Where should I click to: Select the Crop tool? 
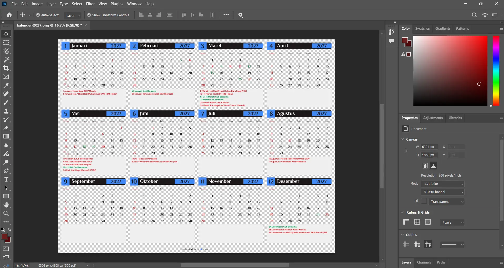click(x=6, y=68)
